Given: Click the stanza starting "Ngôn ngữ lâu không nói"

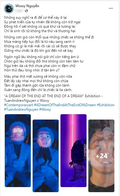Looking at the screenshot, I should (44, 64).
